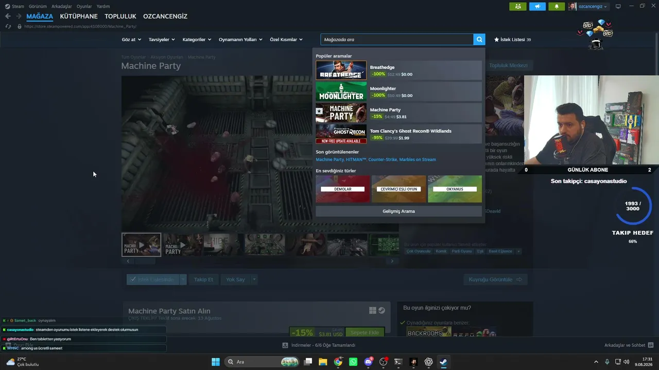The width and height of the screenshot is (659, 370).
Task: Open the green notifications bell
Action: point(557,6)
